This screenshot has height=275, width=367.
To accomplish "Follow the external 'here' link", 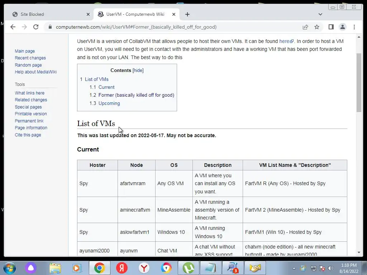I will 286,41.
